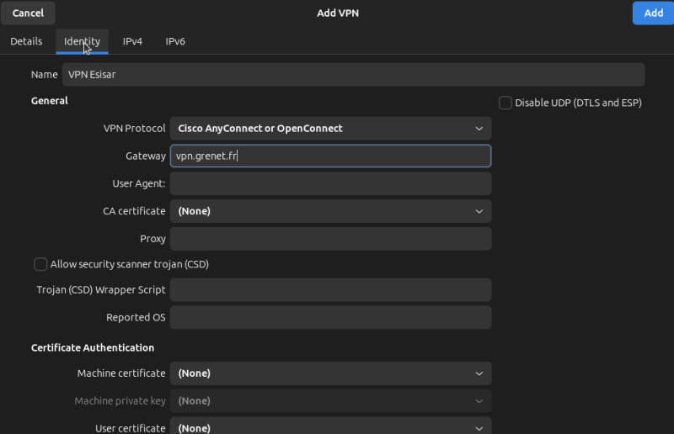Click the Add button
674x434 pixels.
(653, 13)
